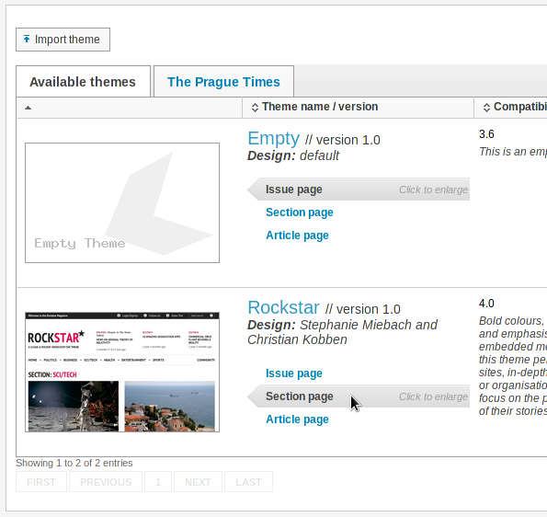
Task: Go to the NEXT page of entries
Action: click(198, 482)
